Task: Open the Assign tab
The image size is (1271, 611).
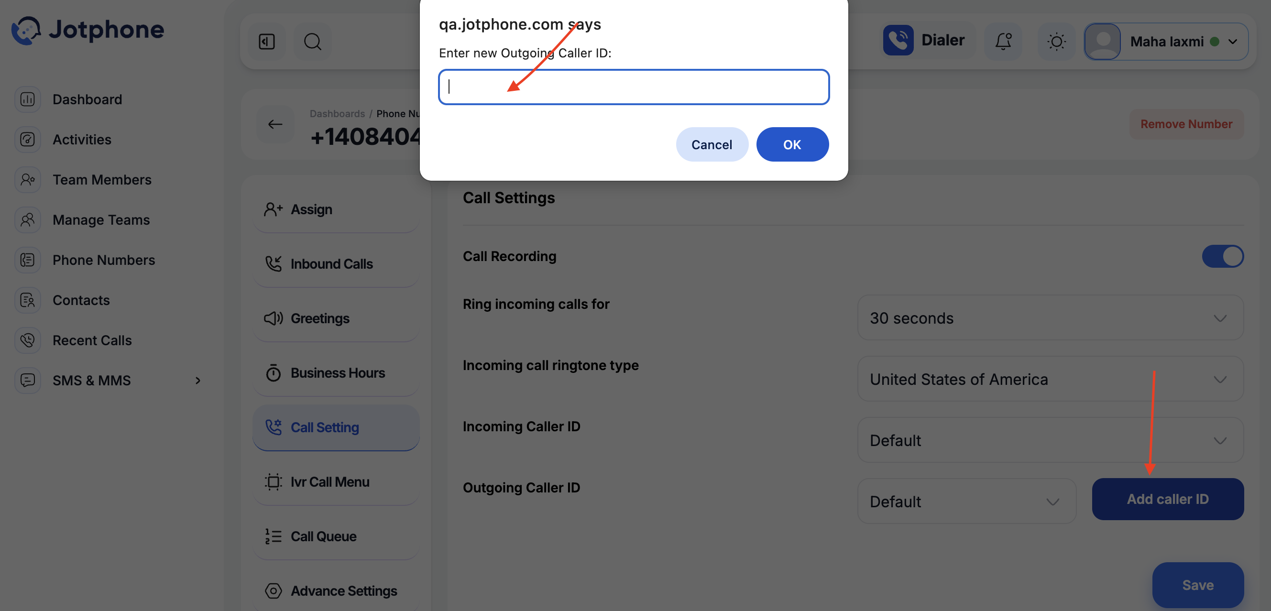Action: click(x=336, y=209)
